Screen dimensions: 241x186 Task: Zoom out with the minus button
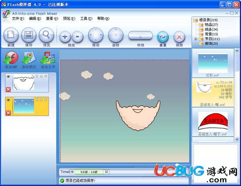point(78,37)
